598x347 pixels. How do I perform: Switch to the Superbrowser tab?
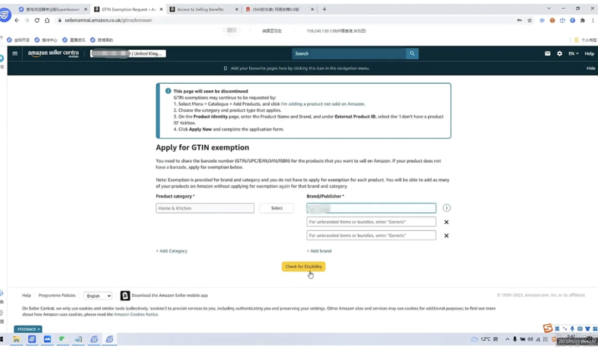click(x=52, y=9)
